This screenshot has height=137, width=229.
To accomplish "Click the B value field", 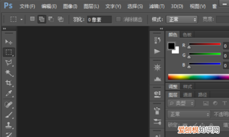I will (x=226, y=66).
